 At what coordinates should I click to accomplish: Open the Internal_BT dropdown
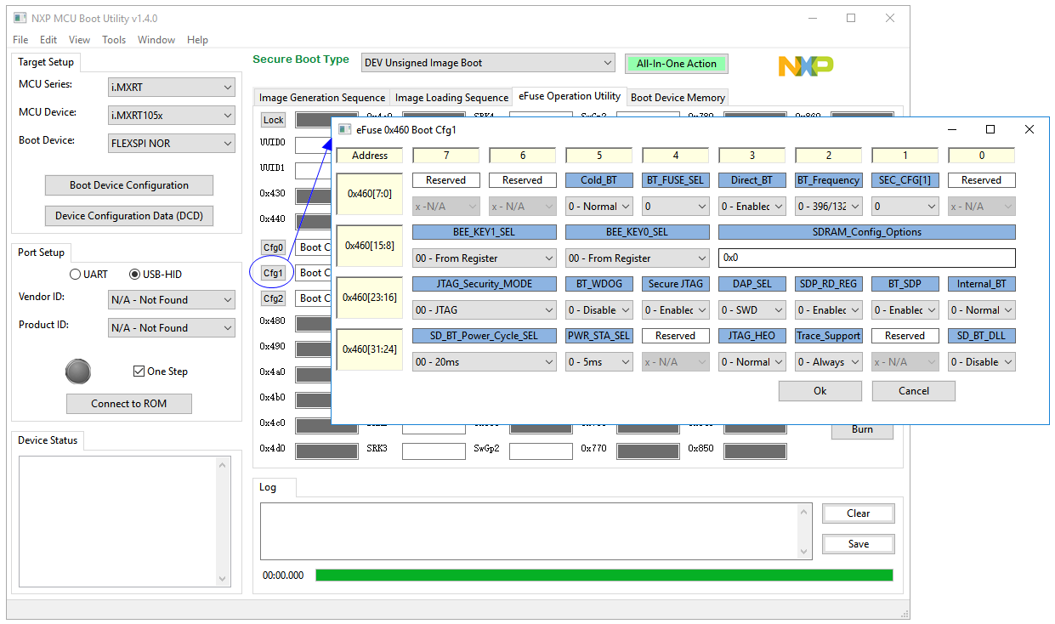(x=982, y=310)
